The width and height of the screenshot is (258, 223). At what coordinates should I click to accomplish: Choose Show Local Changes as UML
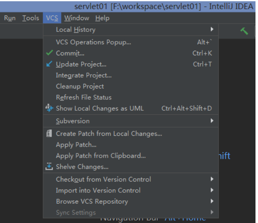coord(131,109)
